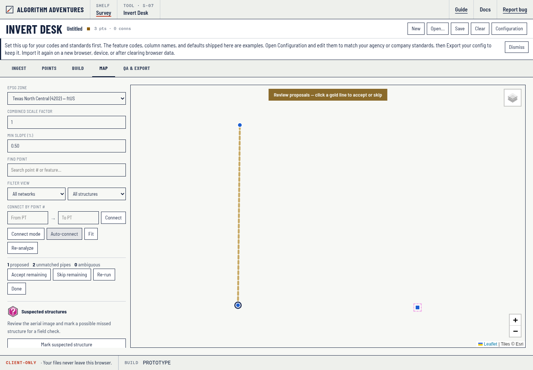Screen dimensions: 533x370
Task: Zoom in the map with plus button
Action: click(x=515, y=320)
